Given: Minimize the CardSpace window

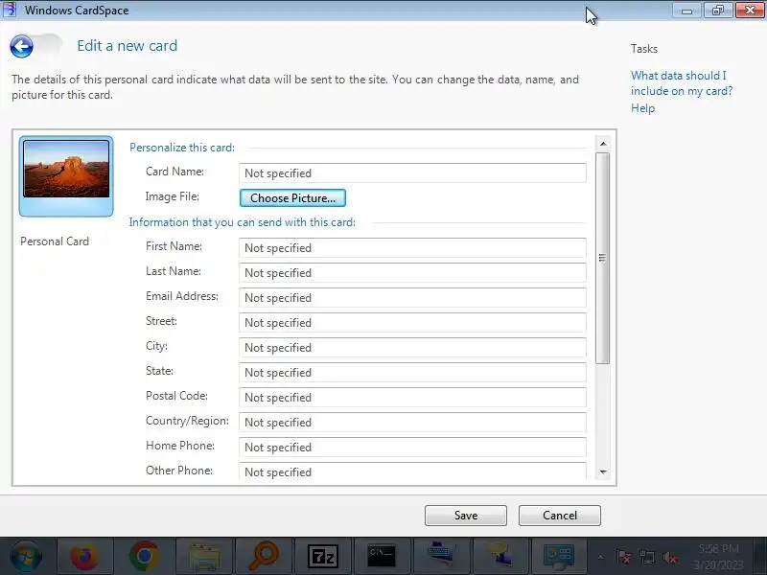Looking at the screenshot, I should [686, 11].
